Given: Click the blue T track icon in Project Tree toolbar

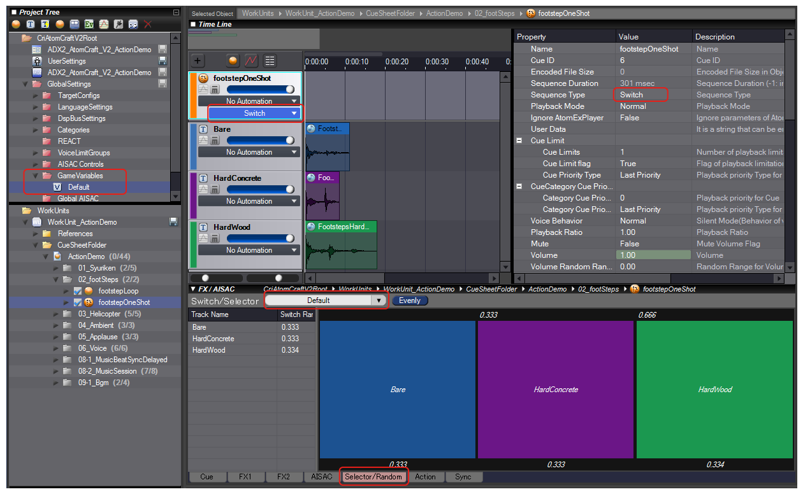Looking at the screenshot, I should pyautogui.click(x=30, y=24).
